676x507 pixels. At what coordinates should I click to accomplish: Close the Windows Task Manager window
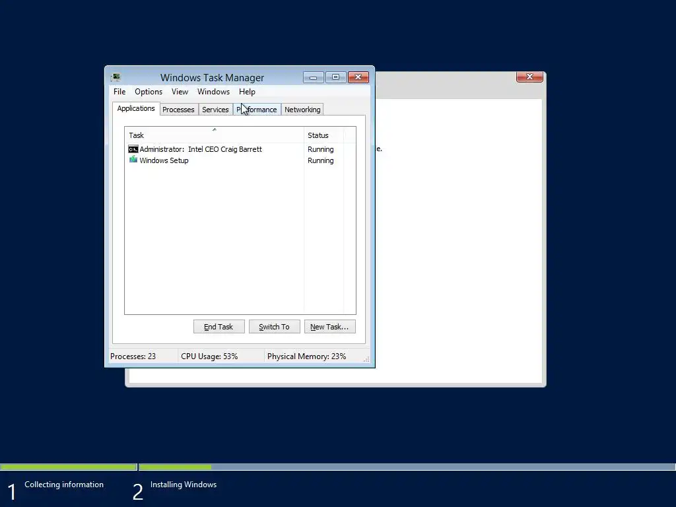pyautogui.click(x=358, y=77)
